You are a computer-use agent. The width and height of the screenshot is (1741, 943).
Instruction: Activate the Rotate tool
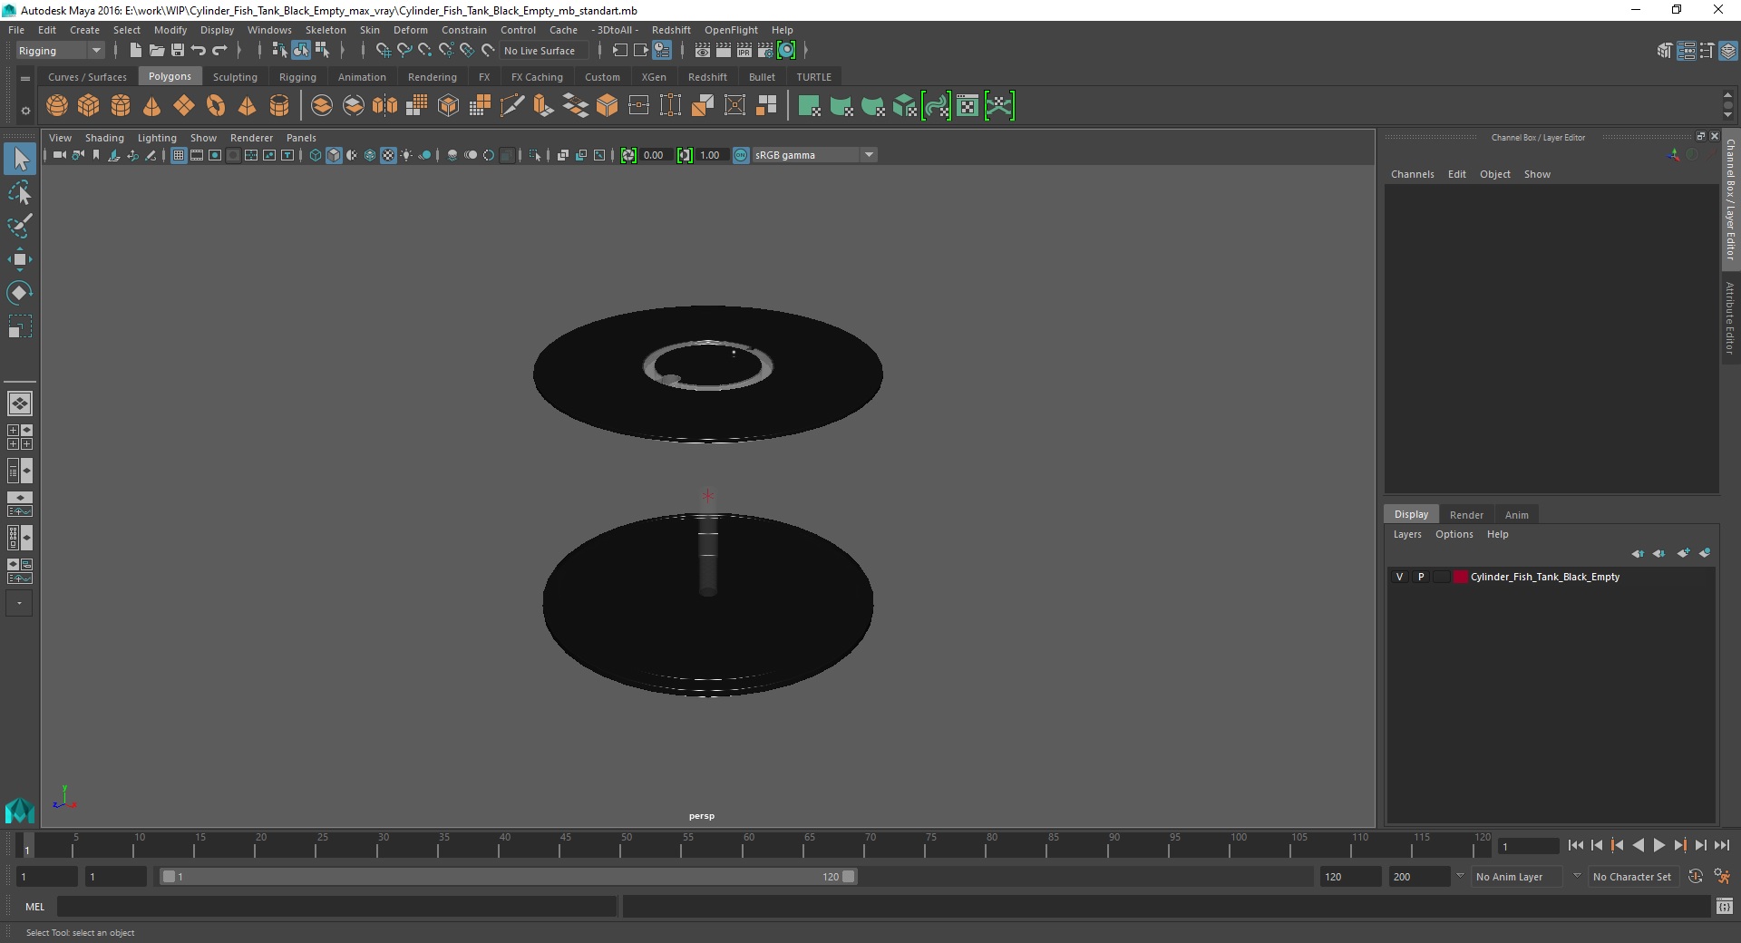click(20, 293)
